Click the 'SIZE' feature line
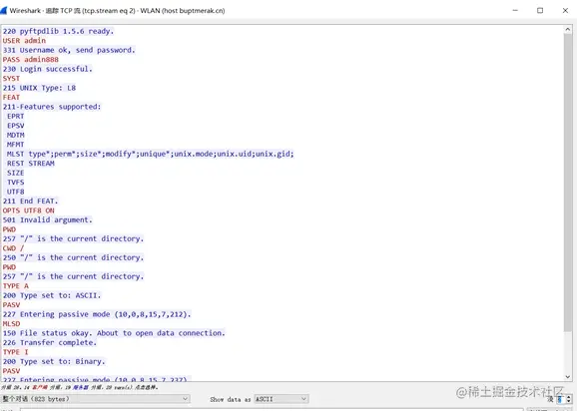 point(15,173)
